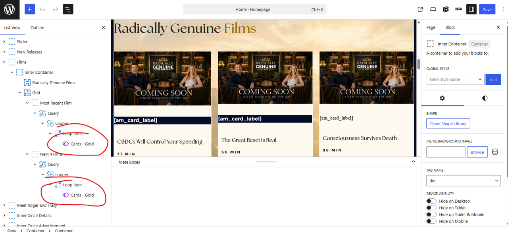Save the page with the Save button
This screenshot has height=232, width=508.
coord(487,10)
